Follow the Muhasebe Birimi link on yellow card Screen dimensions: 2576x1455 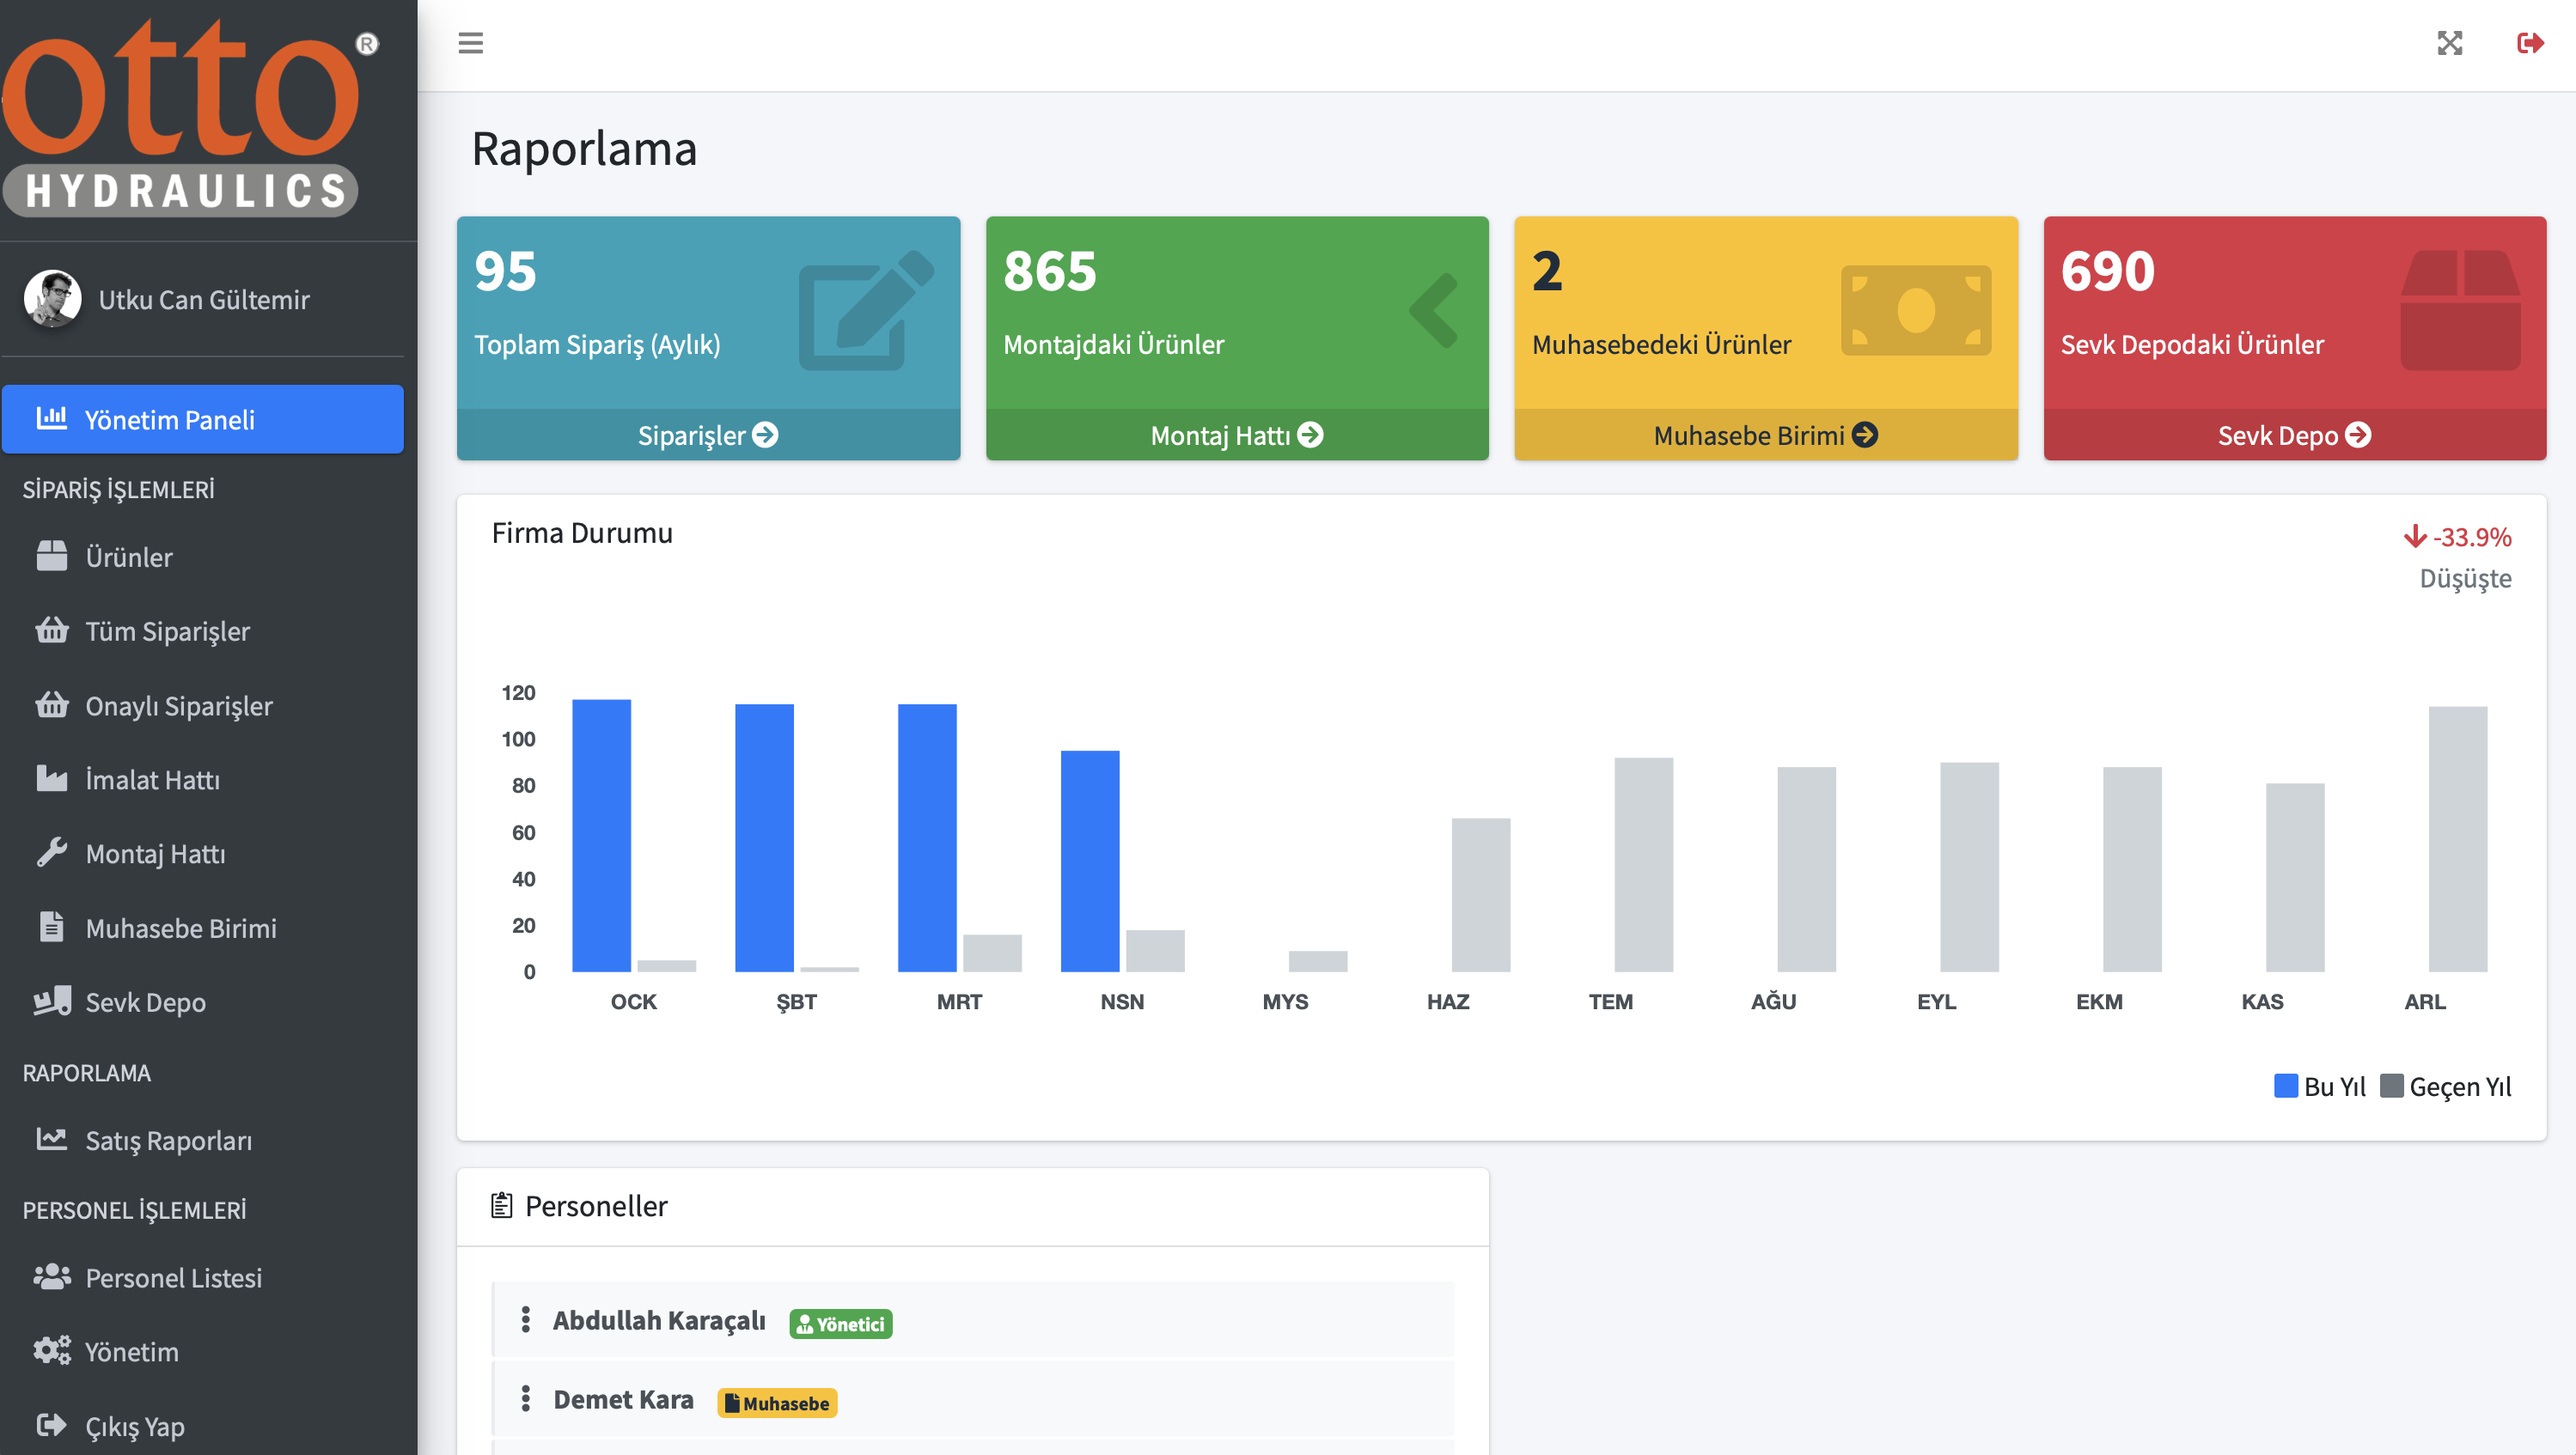pyautogui.click(x=1764, y=435)
